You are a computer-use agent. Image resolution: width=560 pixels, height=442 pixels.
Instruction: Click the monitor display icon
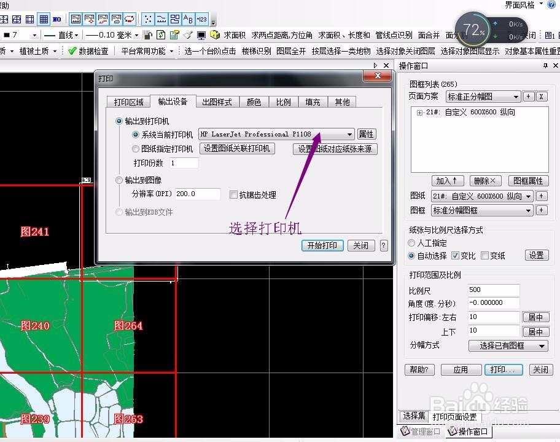(201, 35)
